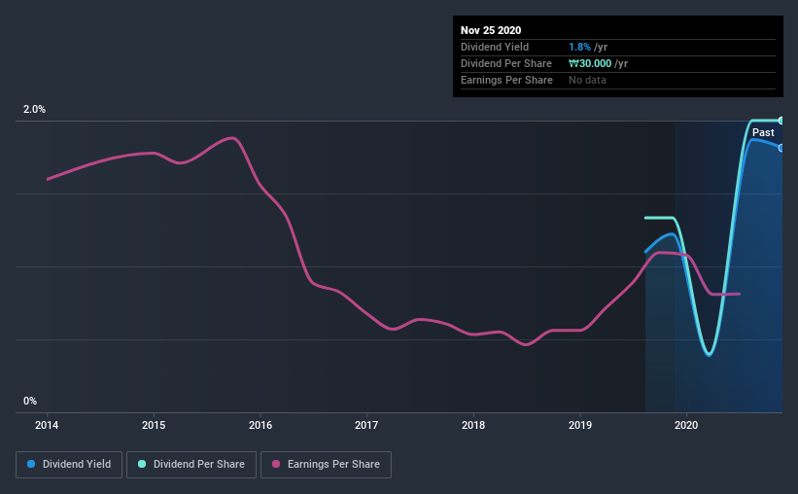Click the 'No data' earnings value
This screenshot has height=494, width=798.
587,80
